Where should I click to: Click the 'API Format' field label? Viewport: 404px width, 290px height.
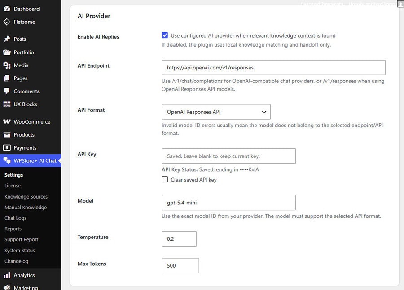pyautogui.click(x=91, y=110)
